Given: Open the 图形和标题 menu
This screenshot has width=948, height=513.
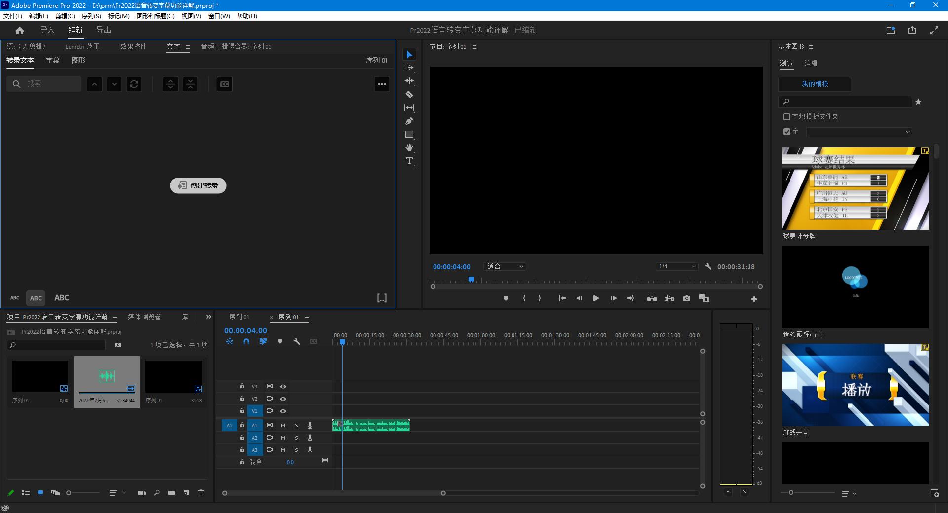Looking at the screenshot, I should pos(156,16).
